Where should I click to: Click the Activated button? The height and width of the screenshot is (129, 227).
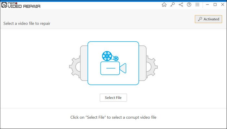pos(208,19)
